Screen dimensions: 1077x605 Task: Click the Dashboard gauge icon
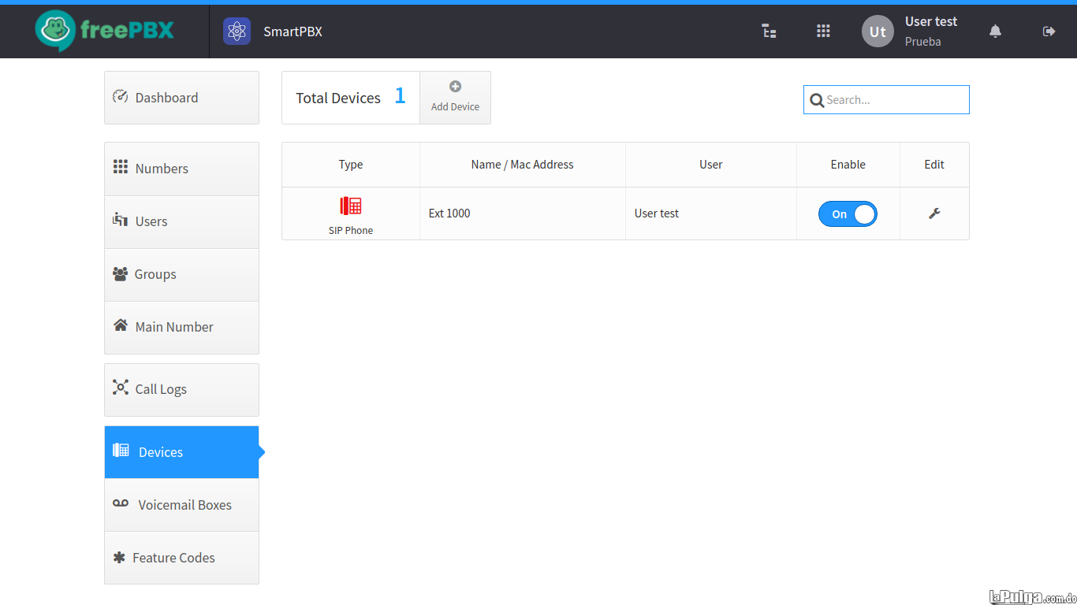pos(120,97)
